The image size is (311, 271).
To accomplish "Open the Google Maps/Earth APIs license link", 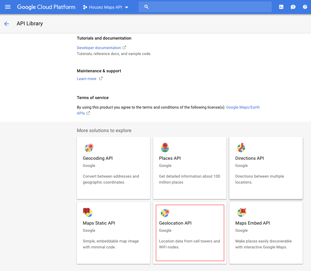I will pyautogui.click(x=243, y=107).
